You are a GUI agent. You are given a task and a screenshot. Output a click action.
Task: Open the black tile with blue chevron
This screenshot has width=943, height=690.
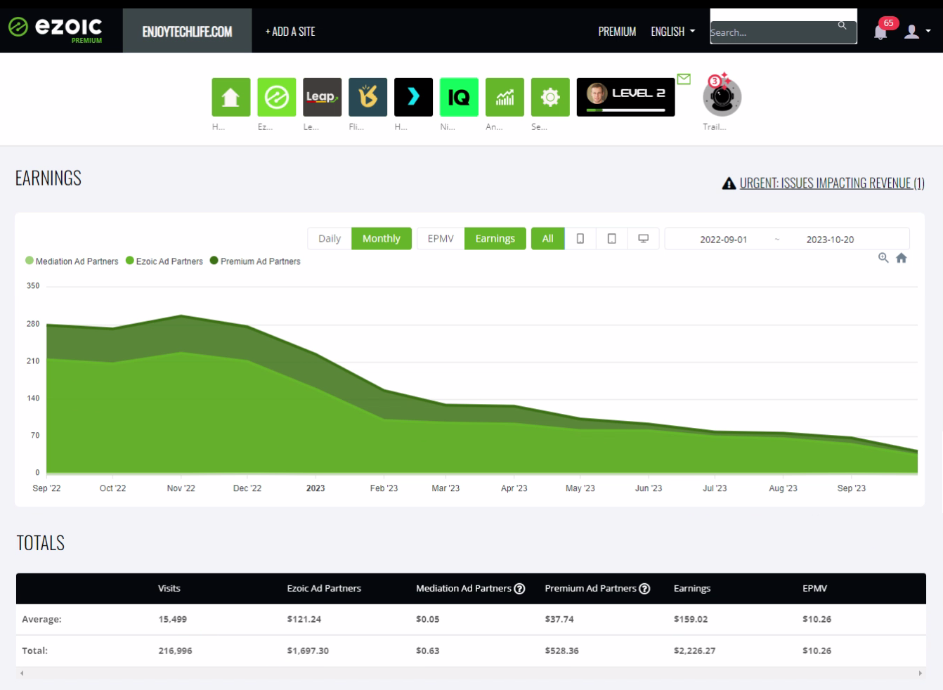coord(414,97)
